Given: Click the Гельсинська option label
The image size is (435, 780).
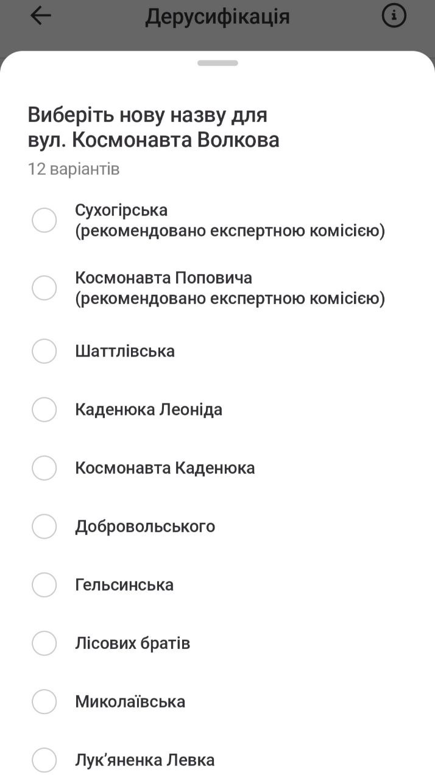Looking at the screenshot, I should point(124,585).
